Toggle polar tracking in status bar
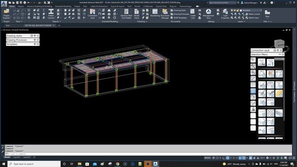297x167 pixels. (228, 158)
